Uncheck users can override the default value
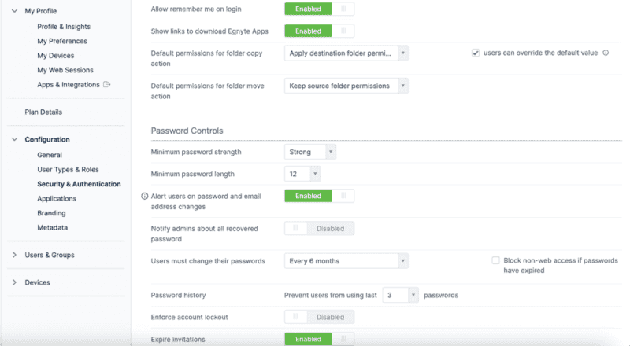Screen dimensions: 630x346 point(475,53)
